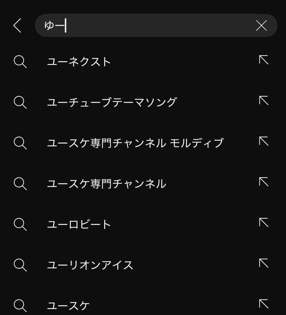
Task: Select the bottom ユースケ suggestion
Action: 68,306
